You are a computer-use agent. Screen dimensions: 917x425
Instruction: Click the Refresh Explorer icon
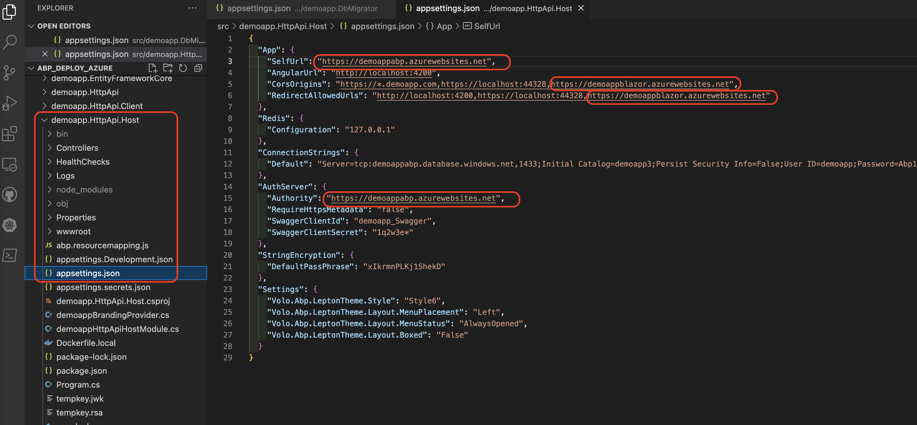tap(183, 68)
